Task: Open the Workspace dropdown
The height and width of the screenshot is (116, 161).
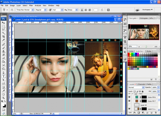Action: coord(147,10)
